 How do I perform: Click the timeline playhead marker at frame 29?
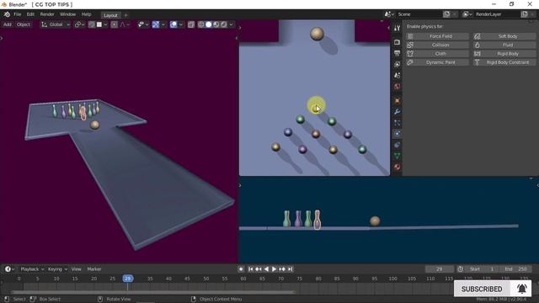tap(128, 279)
